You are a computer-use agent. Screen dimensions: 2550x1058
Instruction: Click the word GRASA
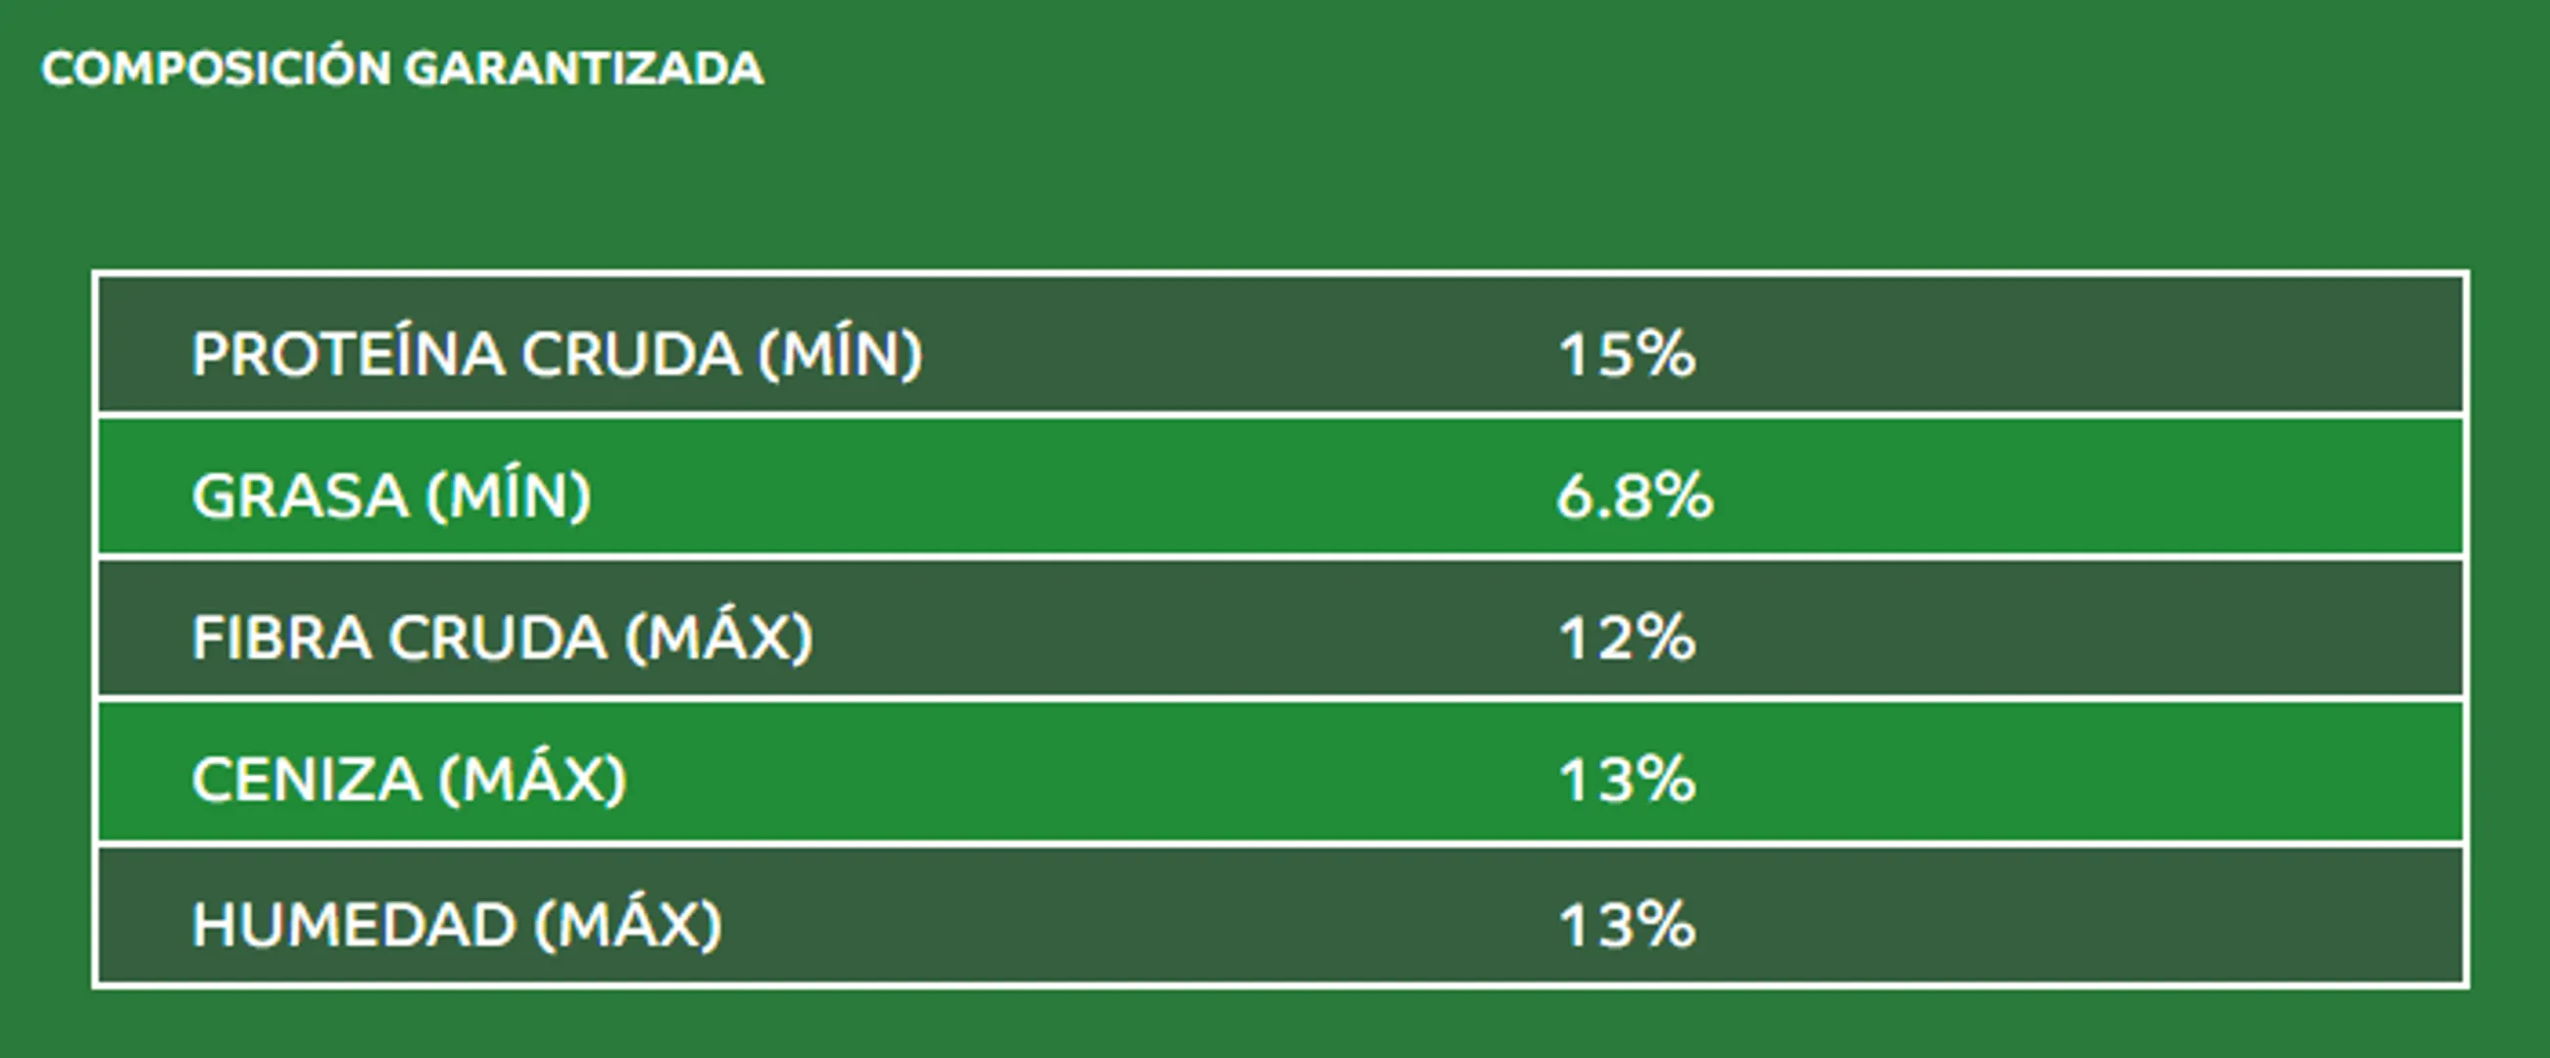[300, 495]
